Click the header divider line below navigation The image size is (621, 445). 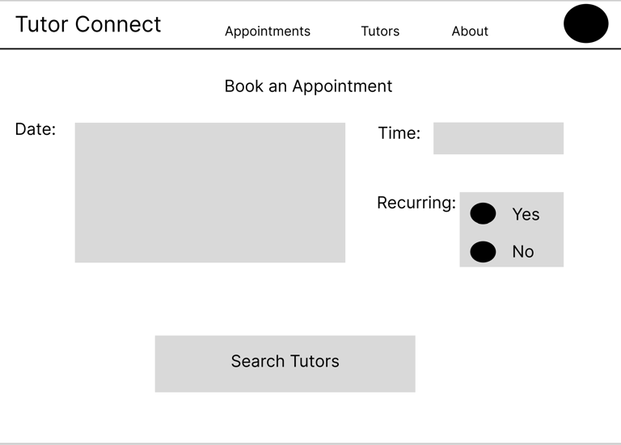310,49
